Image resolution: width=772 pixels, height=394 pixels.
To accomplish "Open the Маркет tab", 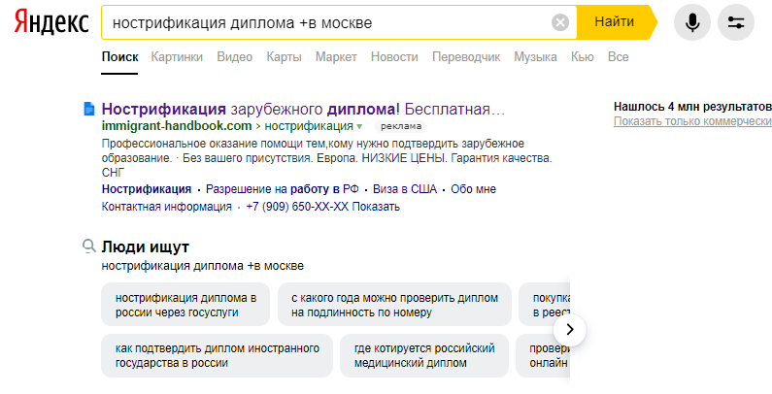I will pyautogui.click(x=336, y=57).
